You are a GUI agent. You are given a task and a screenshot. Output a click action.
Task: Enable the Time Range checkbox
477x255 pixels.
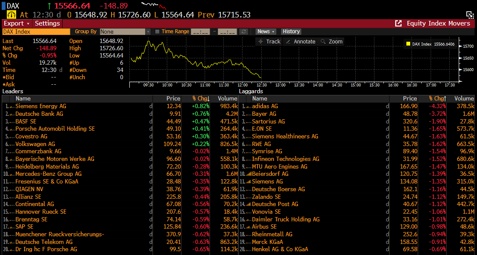pos(157,32)
